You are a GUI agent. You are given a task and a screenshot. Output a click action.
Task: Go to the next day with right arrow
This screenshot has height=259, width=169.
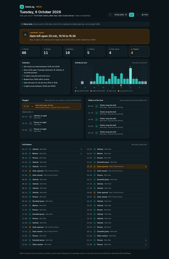(137, 15)
